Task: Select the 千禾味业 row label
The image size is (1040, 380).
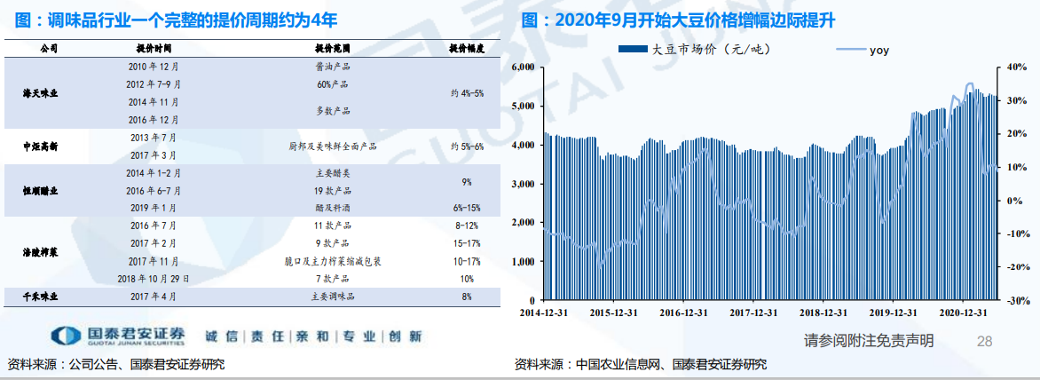Action: pos(41,296)
